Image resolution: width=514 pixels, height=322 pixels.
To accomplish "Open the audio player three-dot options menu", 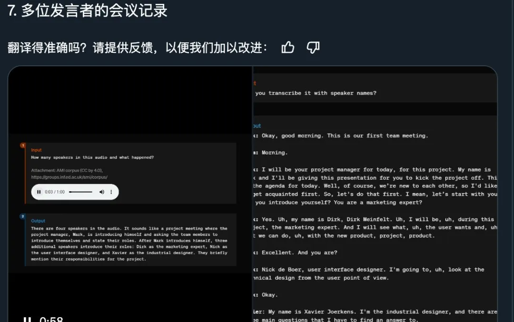I will pyautogui.click(x=111, y=192).
